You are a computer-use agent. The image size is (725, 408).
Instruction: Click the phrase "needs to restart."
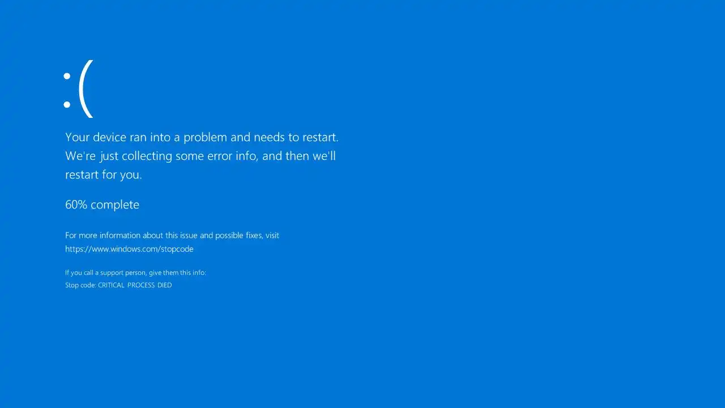[296, 137]
